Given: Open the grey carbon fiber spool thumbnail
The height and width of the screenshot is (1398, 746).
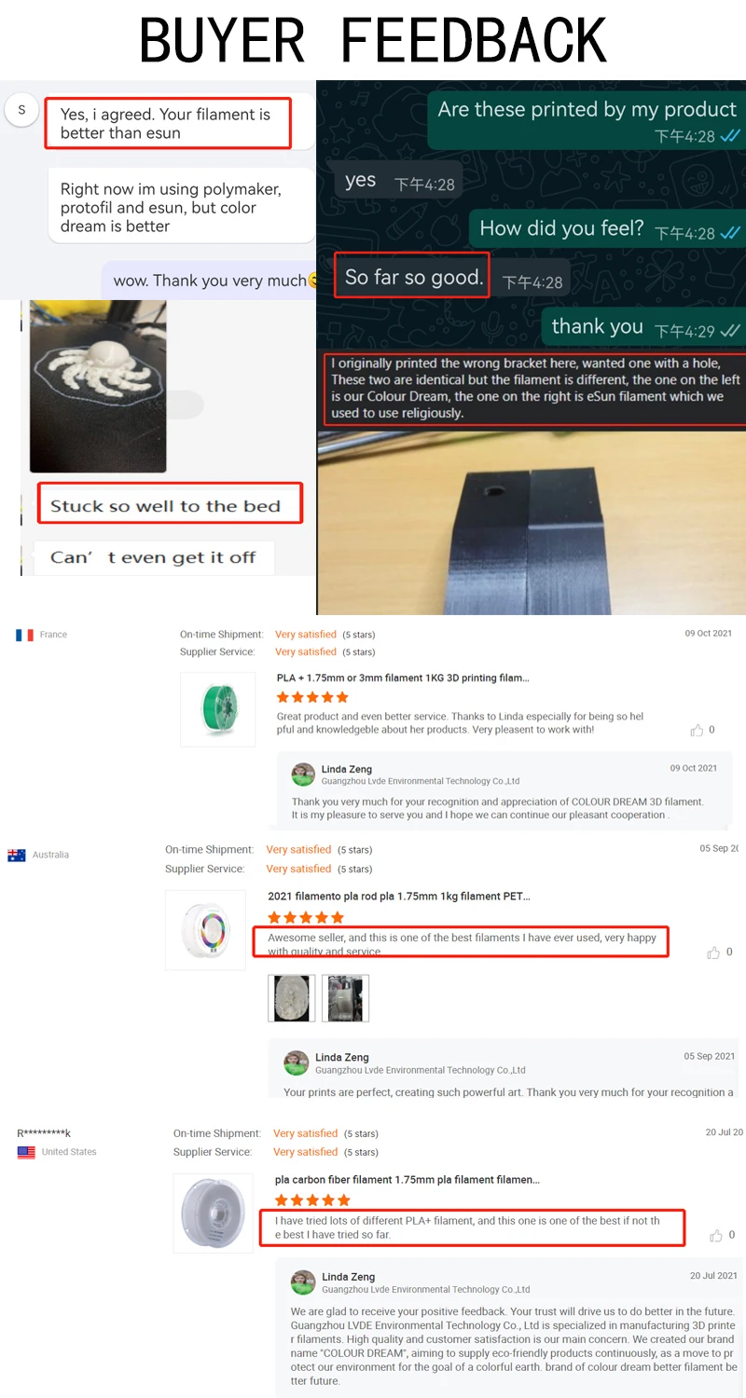Looking at the screenshot, I should (214, 1213).
